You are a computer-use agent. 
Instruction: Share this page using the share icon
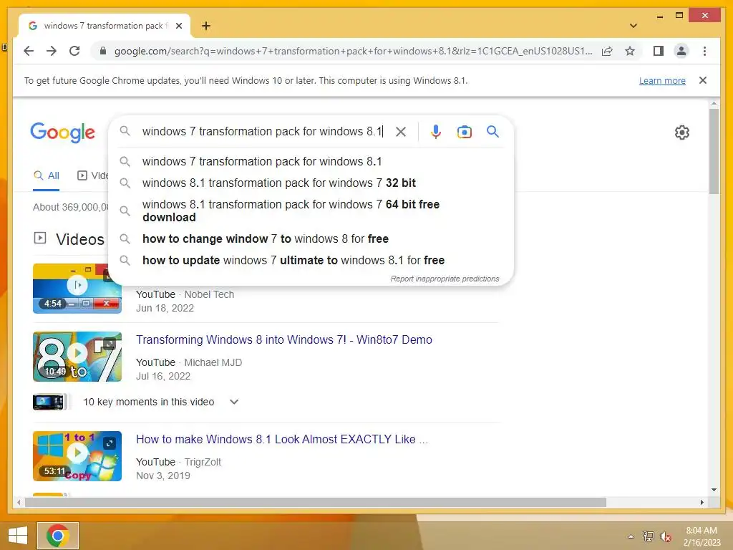pyautogui.click(x=607, y=51)
